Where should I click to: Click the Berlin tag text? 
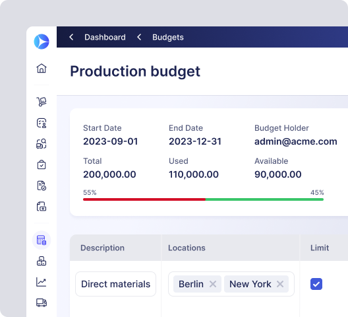[x=191, y=284]
